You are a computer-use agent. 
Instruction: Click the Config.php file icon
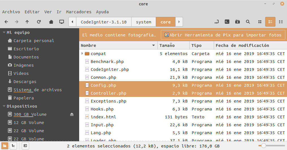point(87,85)
